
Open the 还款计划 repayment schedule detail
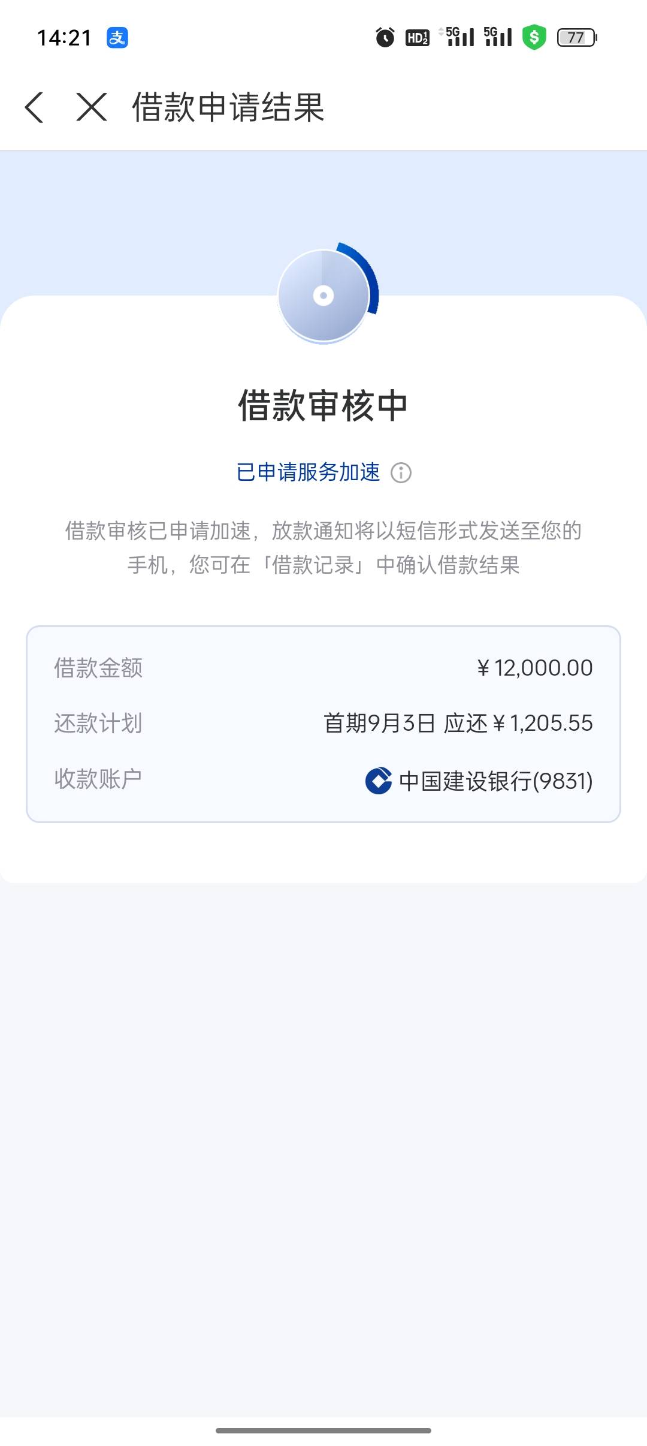tap(323, 723)
